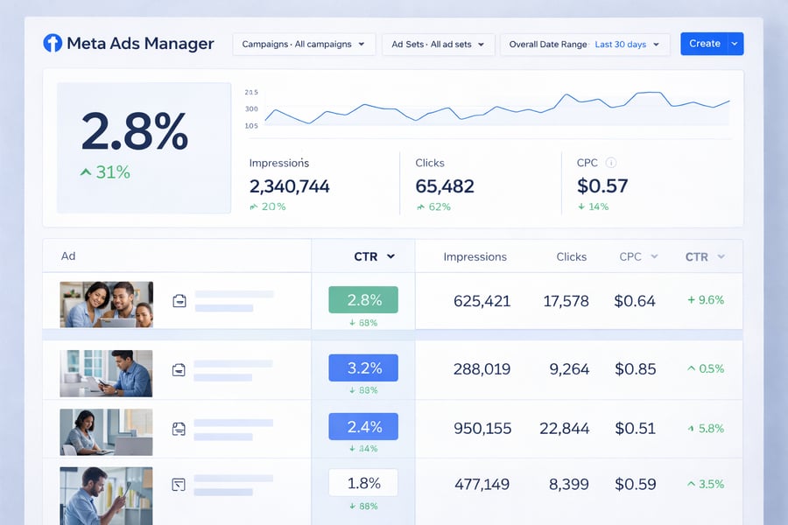
Task: Switch to the Clicks column header
Action: click(571, 256)
